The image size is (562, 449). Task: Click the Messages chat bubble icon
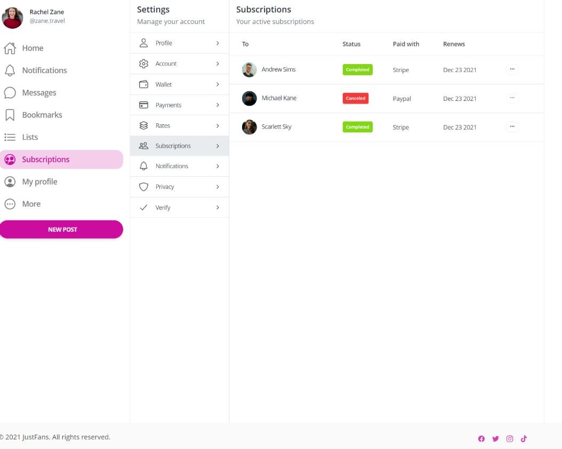pos(10,93)
